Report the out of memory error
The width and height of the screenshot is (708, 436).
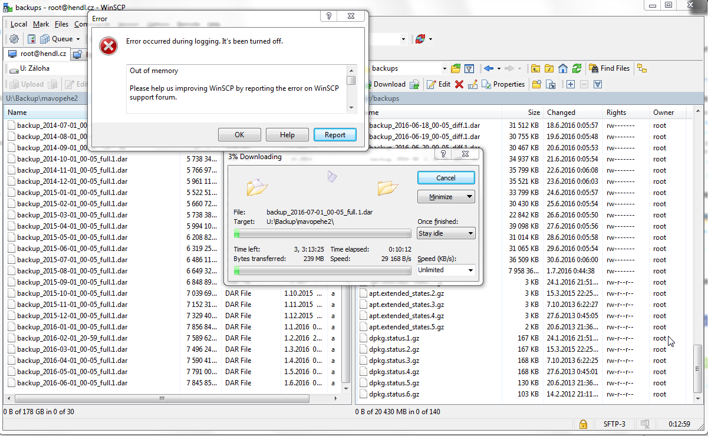tap(335, 134)
